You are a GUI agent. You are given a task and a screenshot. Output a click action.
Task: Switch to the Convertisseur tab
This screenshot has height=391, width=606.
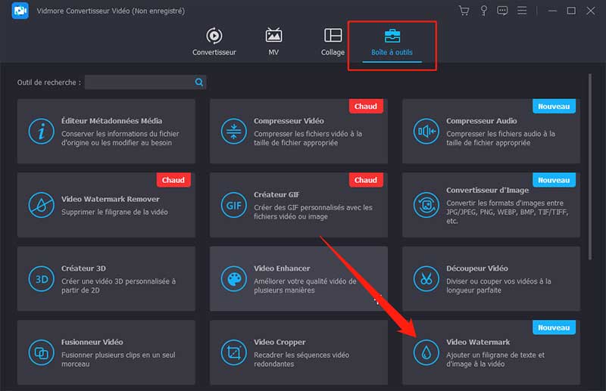[214, 42]
